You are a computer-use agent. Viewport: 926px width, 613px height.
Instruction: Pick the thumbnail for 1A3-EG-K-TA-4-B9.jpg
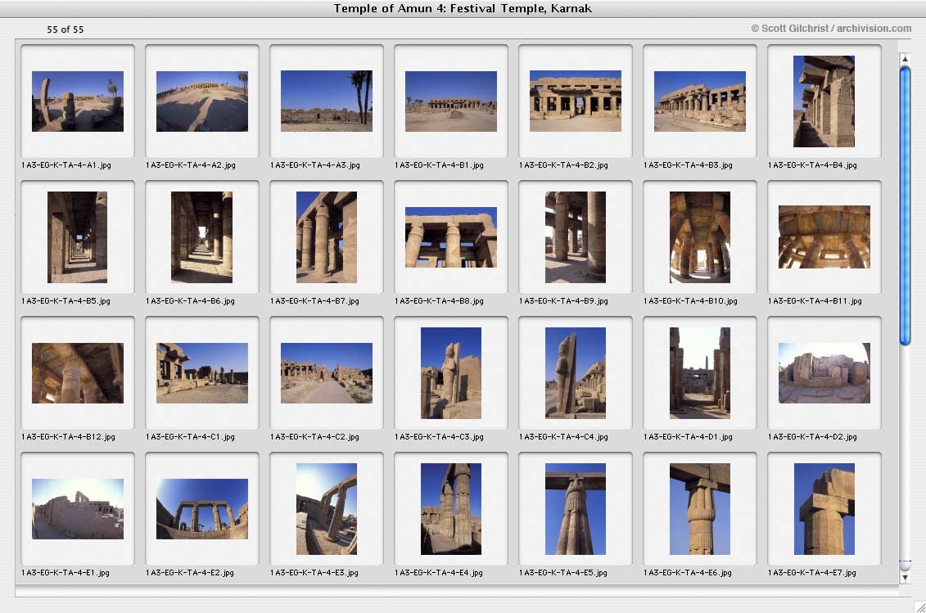pos(576,237)
